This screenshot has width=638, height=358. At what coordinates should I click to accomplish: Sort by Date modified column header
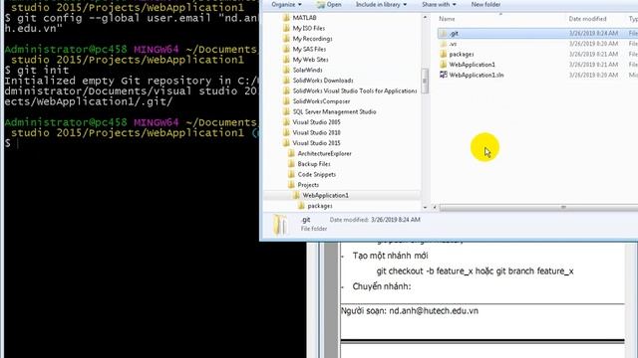click(587, 19)
